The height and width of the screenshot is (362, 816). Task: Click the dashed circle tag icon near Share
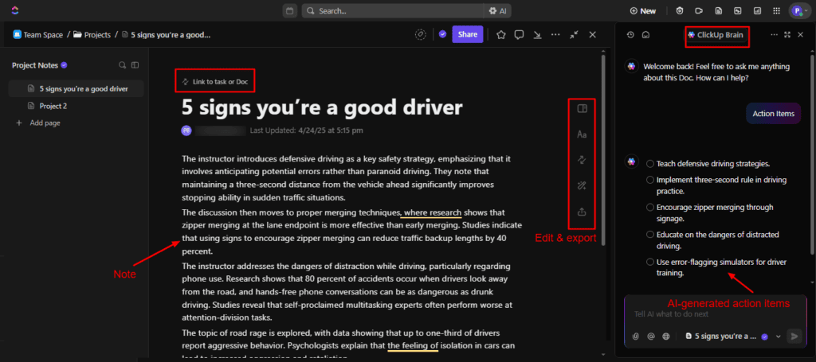(421, 34)
